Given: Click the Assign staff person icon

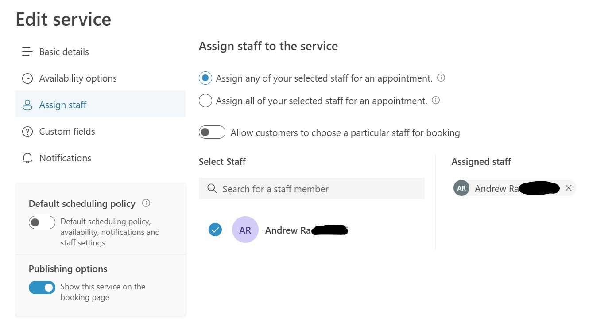Looking at the screenshot, I should click(x=27, y=105).
